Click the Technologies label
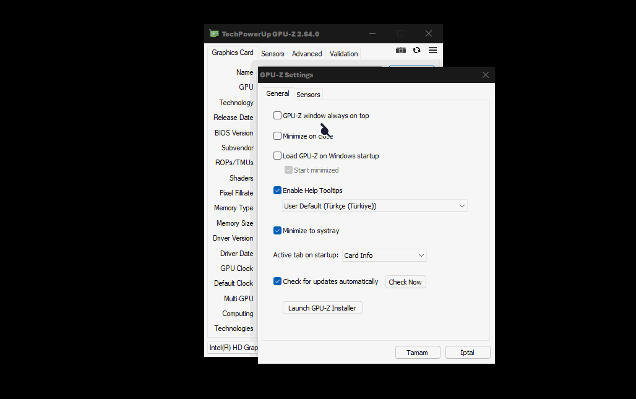Screen dimensions: 636x399 pyautogui.click(x=234, y=328)
